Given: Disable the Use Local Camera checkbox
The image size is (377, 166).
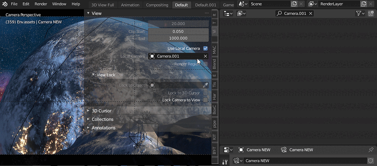Looking at the screenshot, I should (x=205, y=48).
